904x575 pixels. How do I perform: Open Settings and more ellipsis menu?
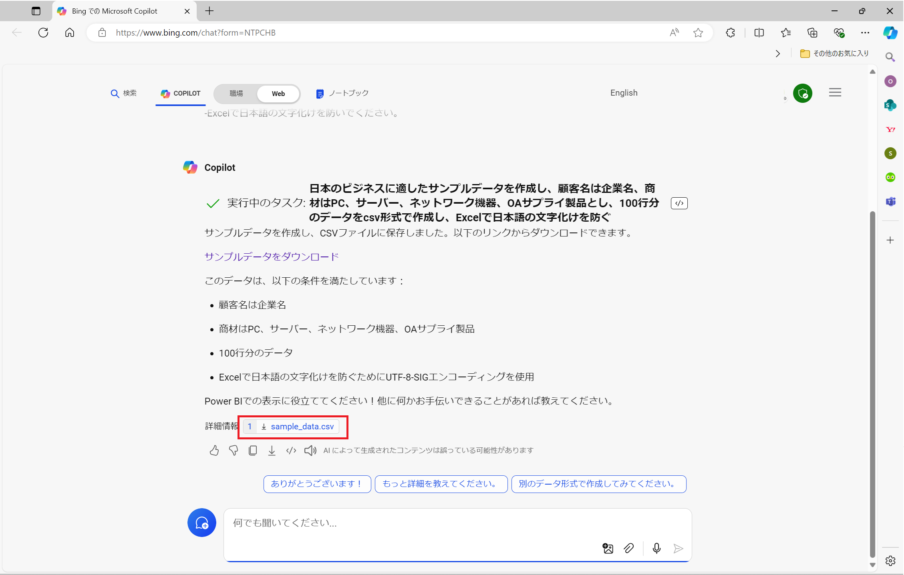(865, 32)
